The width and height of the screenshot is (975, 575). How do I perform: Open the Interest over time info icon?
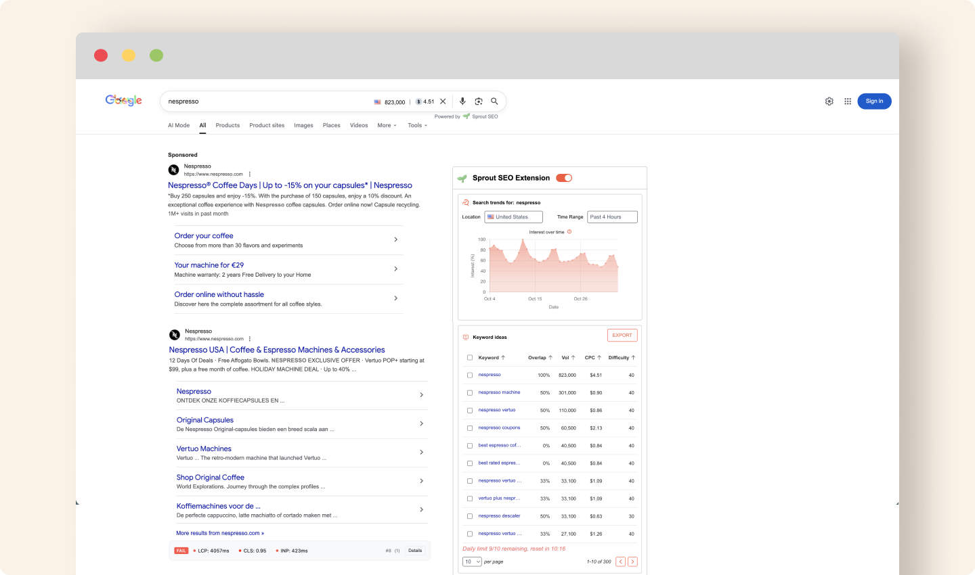(x=569, y=231)
